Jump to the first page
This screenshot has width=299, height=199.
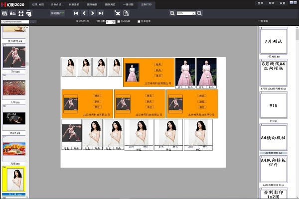point(76,13)
